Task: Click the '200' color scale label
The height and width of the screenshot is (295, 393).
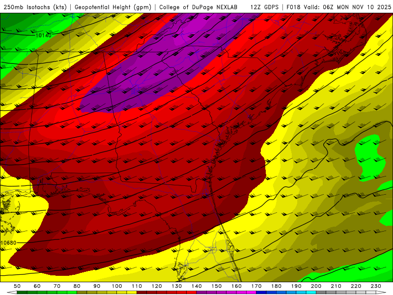Action: tap(316, 286)
